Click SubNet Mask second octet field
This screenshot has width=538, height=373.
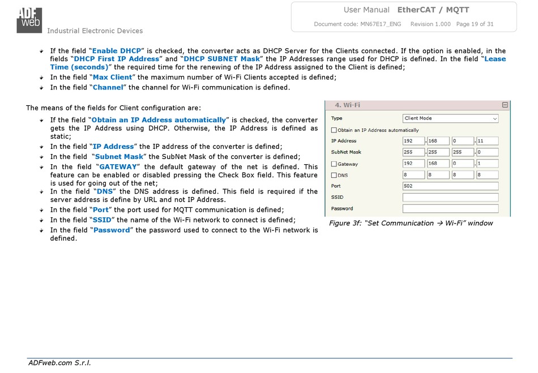pos(438,152)
